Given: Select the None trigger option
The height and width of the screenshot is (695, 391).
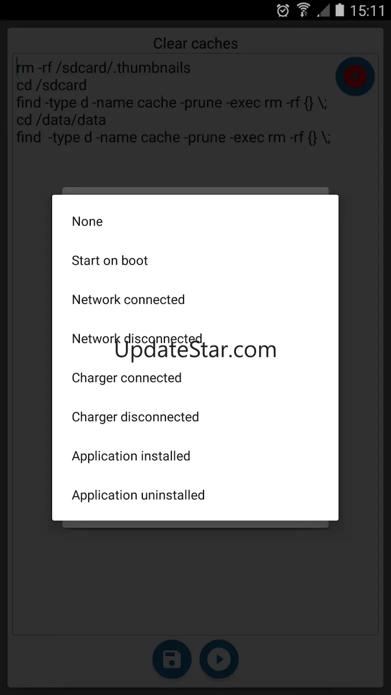Looking at the screenshot, I should point(195,222).
